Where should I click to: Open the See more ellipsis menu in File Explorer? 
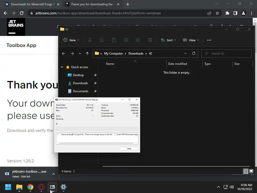(209, 40)
